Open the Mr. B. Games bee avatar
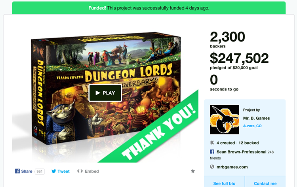The image size is (297, 187). (225, 120)
